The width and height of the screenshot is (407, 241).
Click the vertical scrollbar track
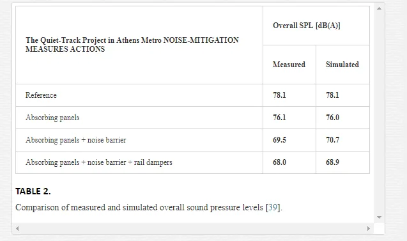[379, 113]
